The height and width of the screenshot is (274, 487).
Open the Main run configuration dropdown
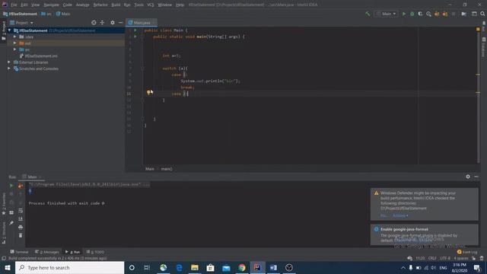point(387,14)
